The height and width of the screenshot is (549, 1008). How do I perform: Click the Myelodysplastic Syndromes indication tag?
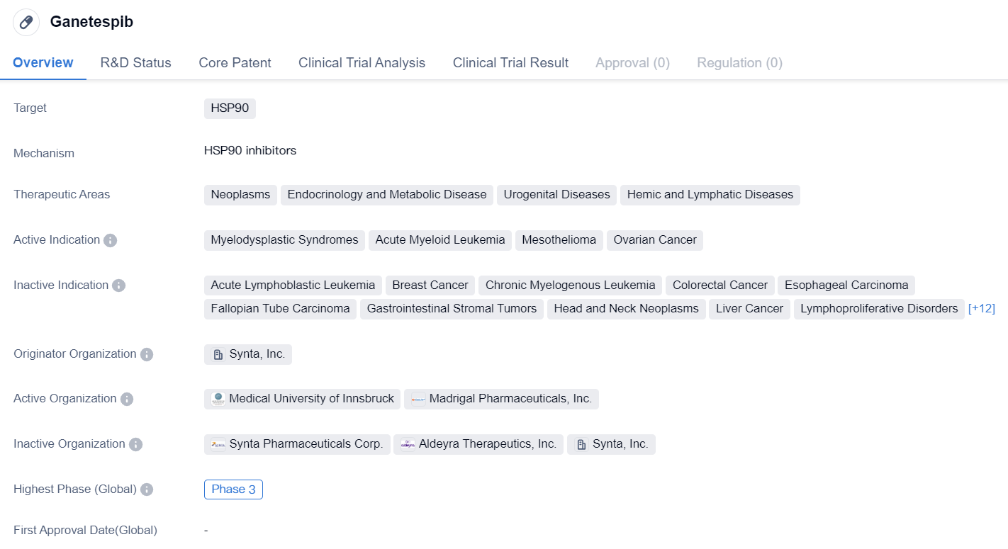284,240
